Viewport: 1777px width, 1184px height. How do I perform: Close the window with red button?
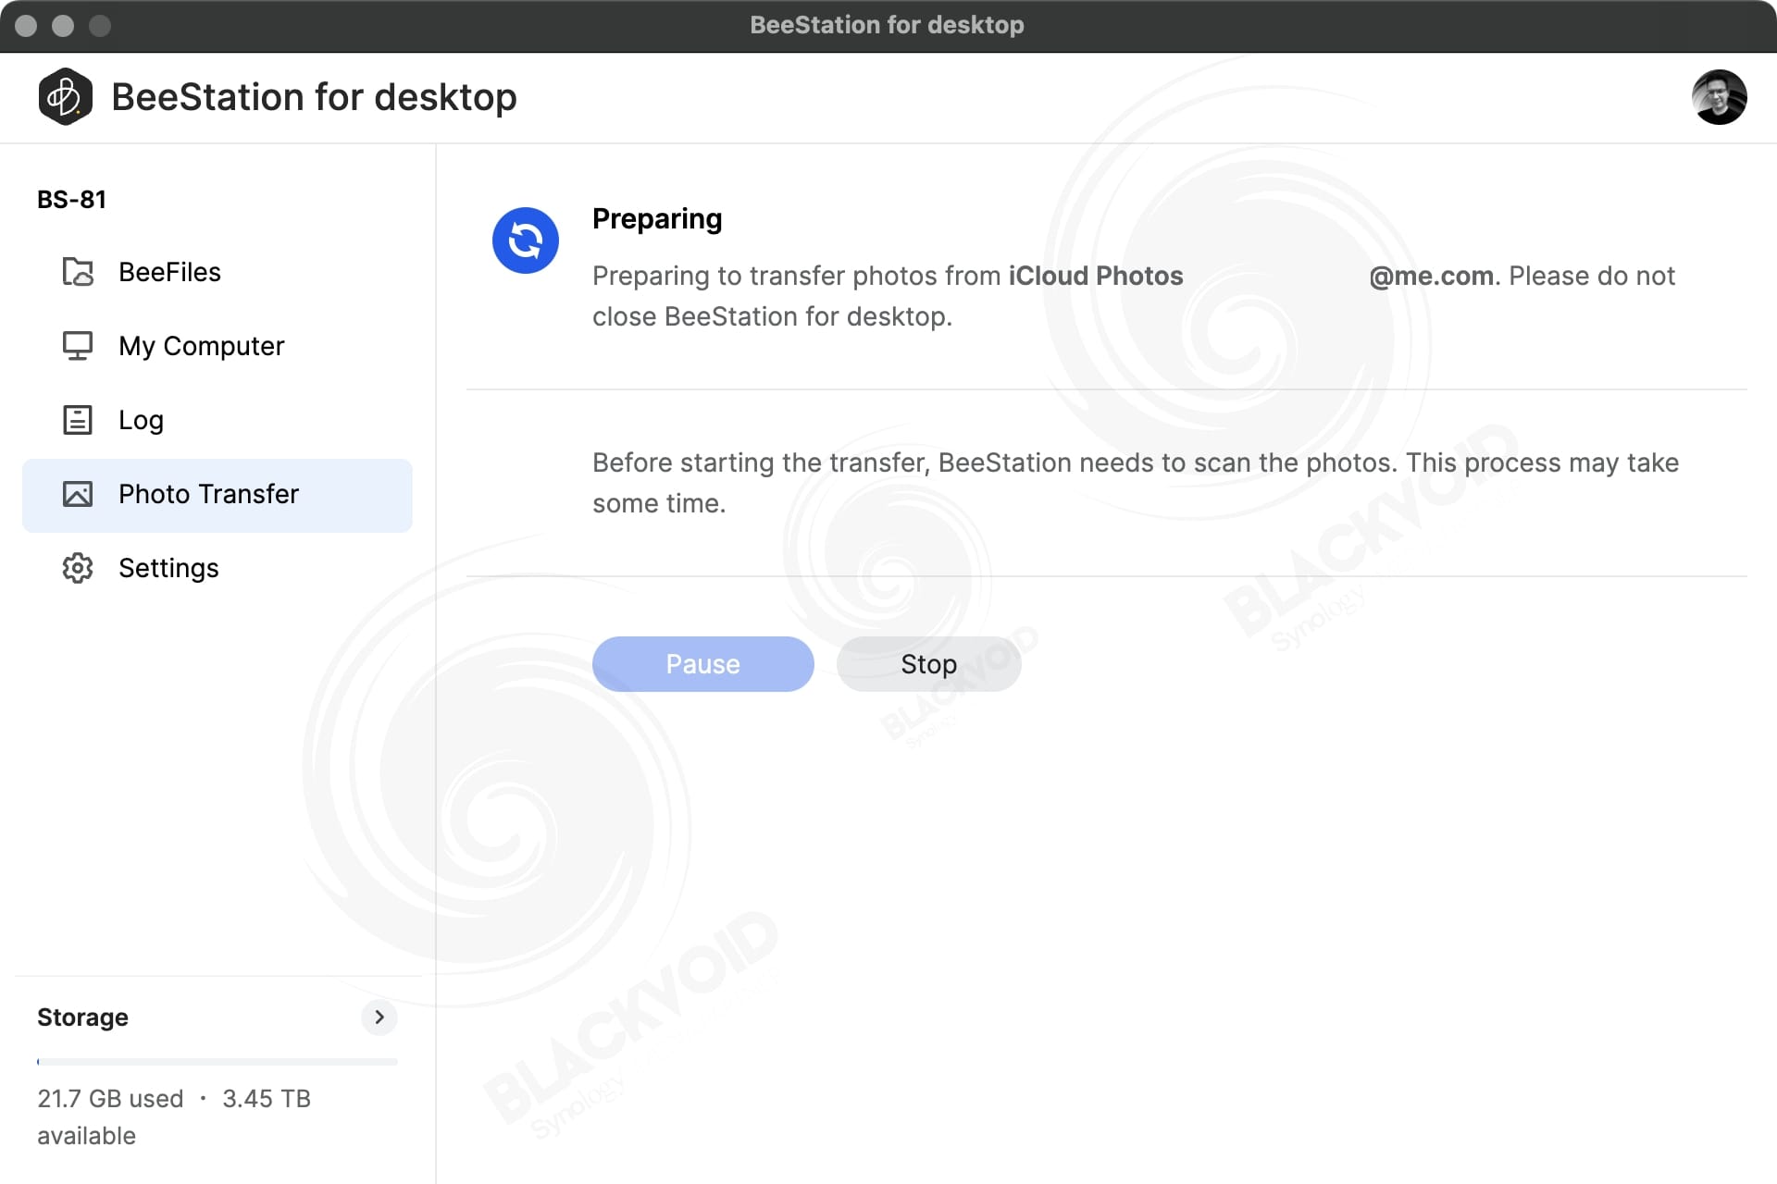pyautogui.click(x=26, y=26)
